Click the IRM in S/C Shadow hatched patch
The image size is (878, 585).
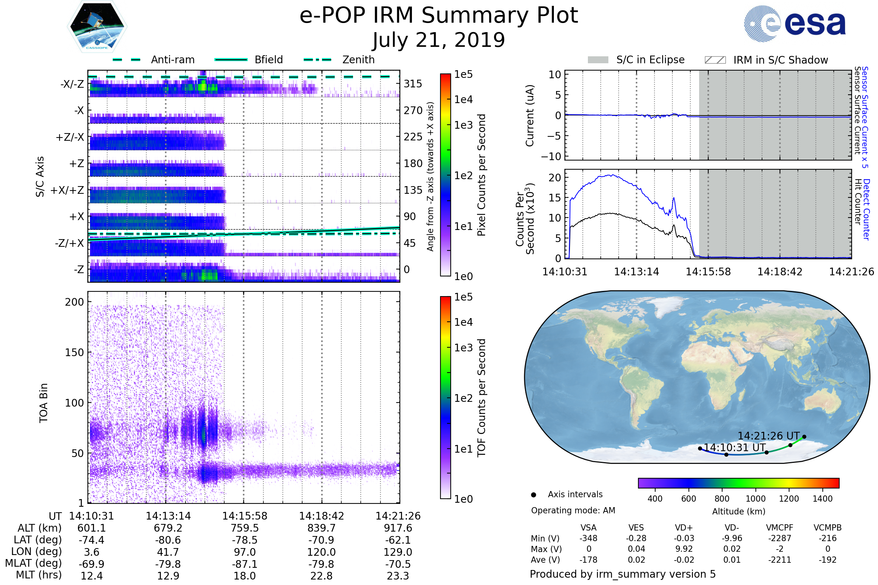tap(715, 60)
